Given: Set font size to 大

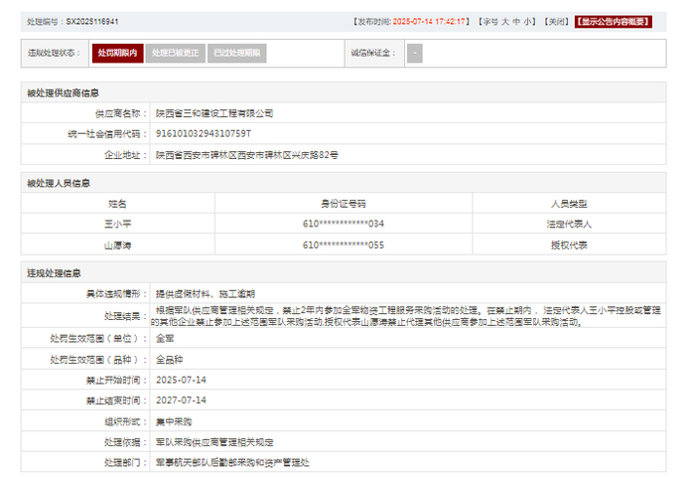Looking at the screenshot, I should [x=504, y=22].
